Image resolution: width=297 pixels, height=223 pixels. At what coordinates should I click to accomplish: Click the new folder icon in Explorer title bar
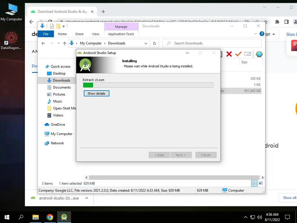click(x=58, y=26)
